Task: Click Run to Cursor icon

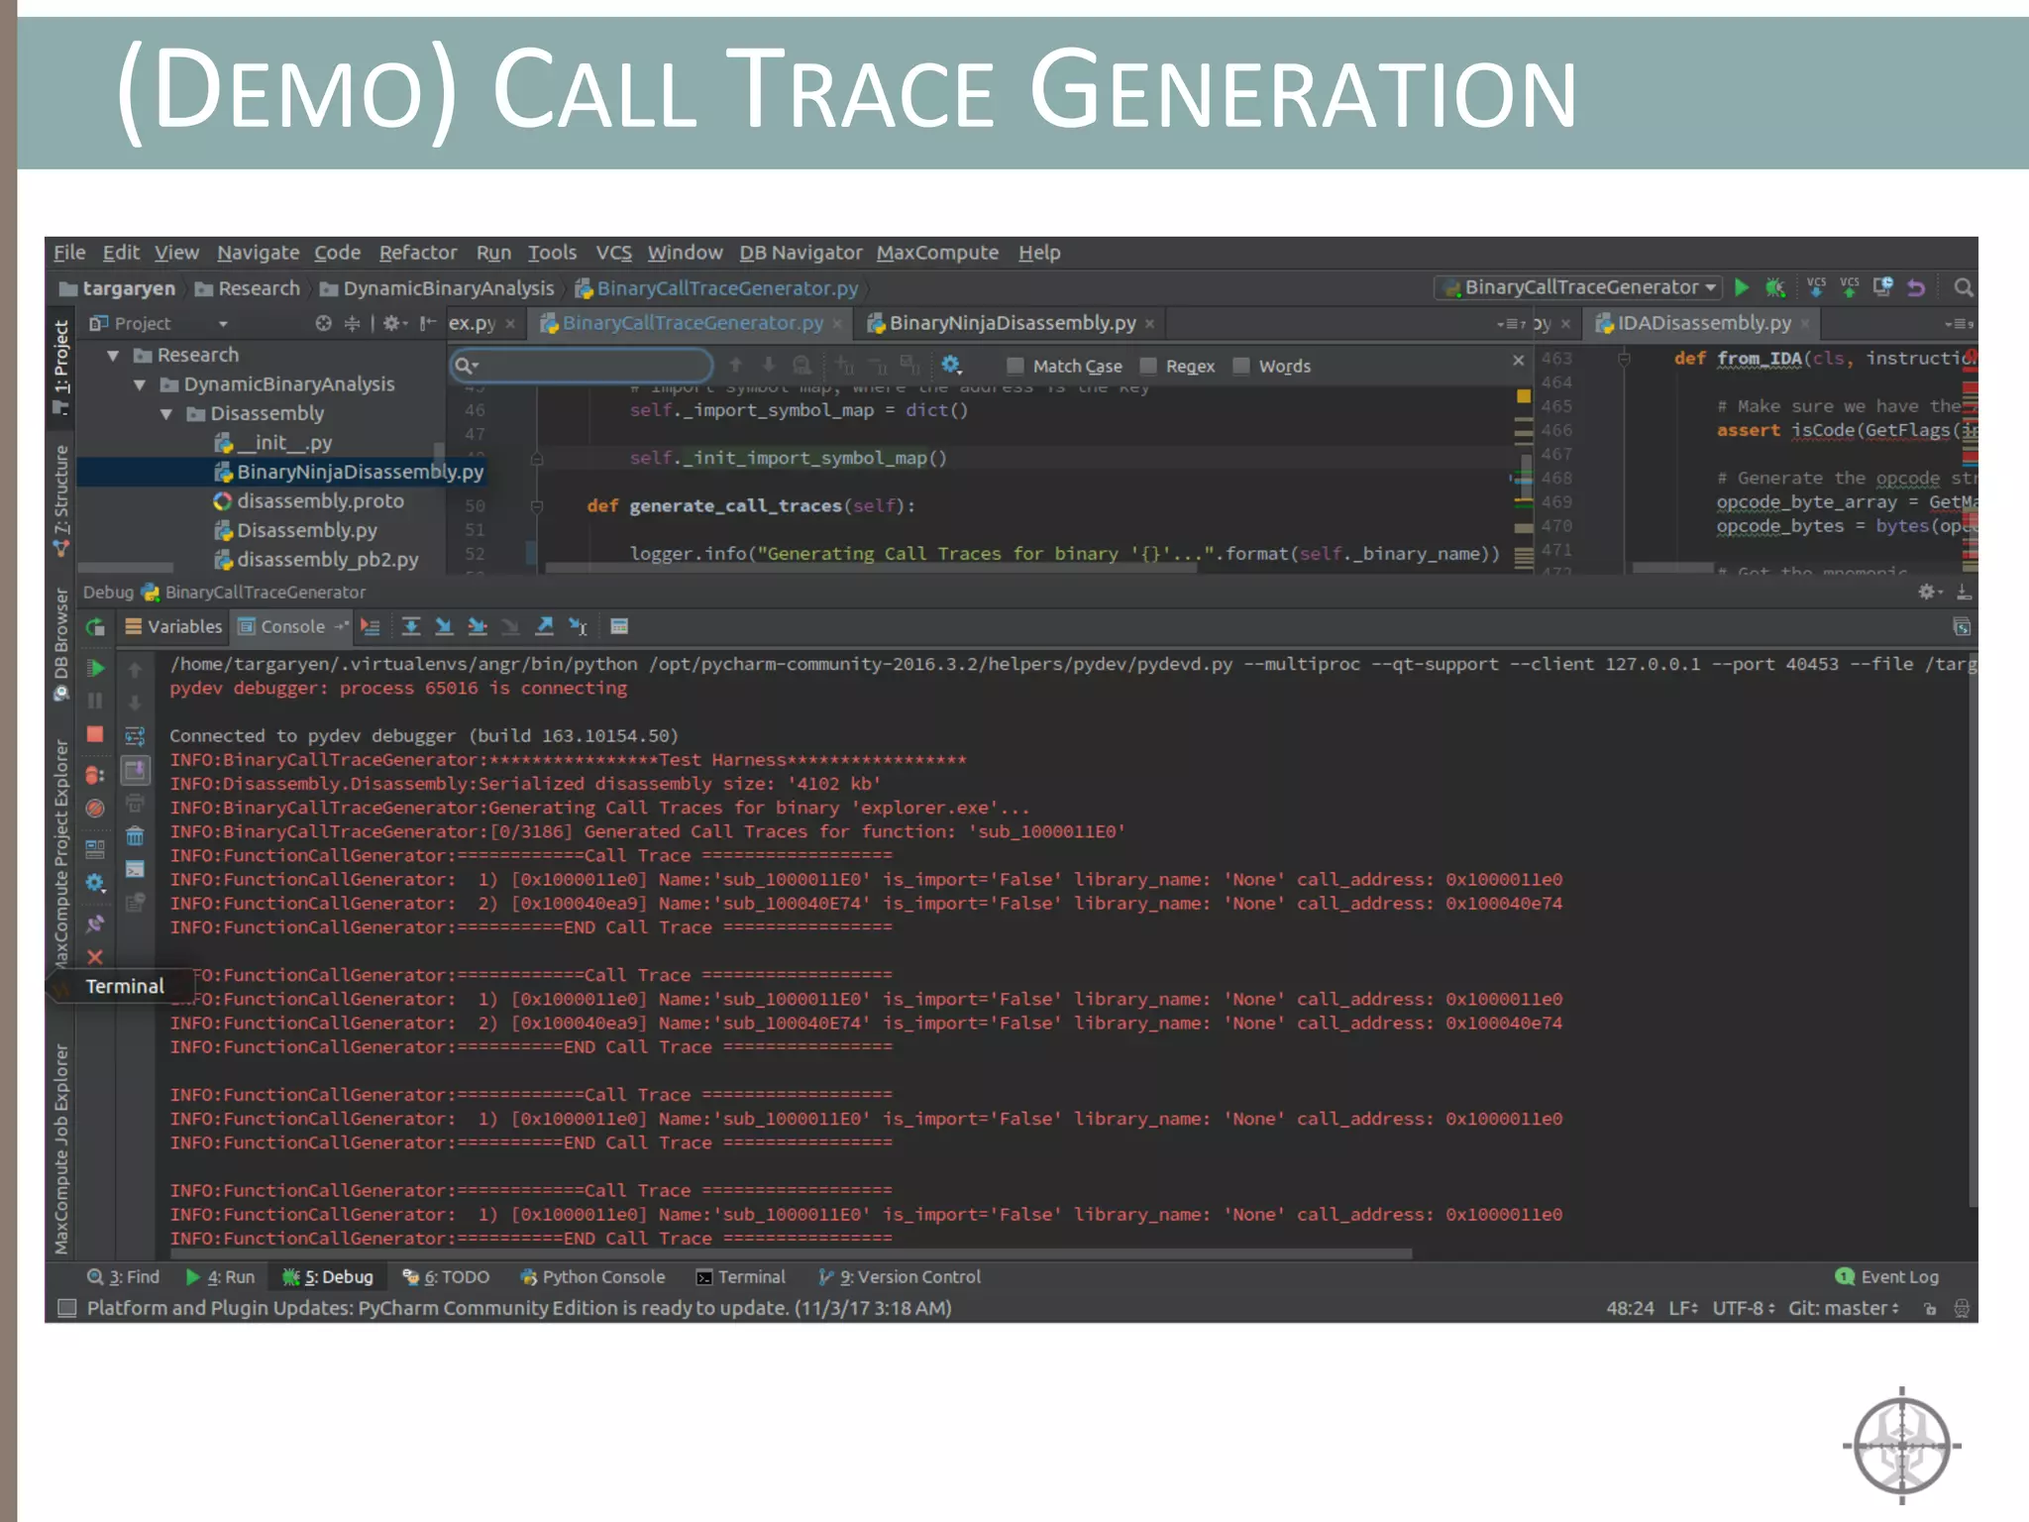Action: [578, 626]
